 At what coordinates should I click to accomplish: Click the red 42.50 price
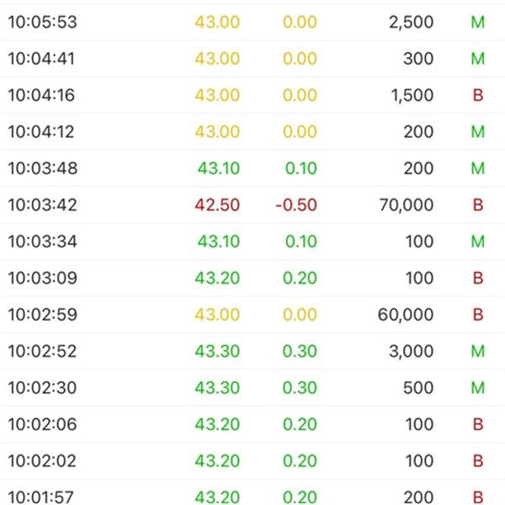217,205
